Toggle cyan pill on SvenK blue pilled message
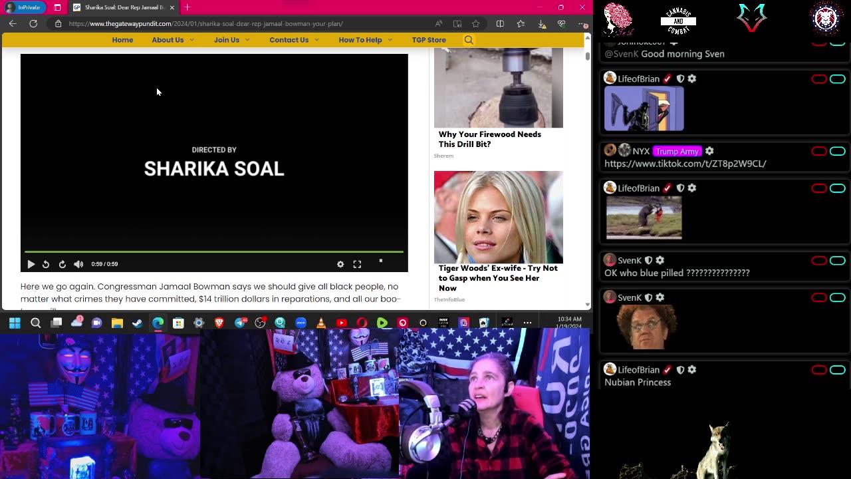The image size is (851, 479). pyautogui.click(x=838, y=261)
